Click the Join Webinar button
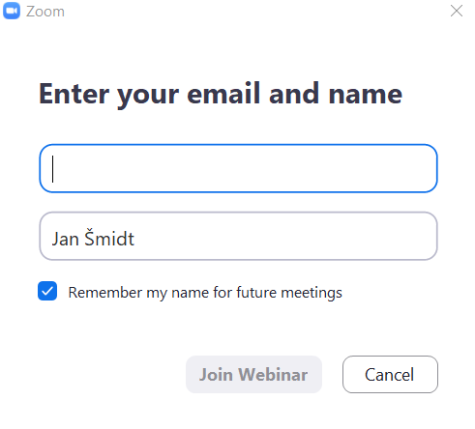This screenshot has width=475, height=429. click(253, 374)
